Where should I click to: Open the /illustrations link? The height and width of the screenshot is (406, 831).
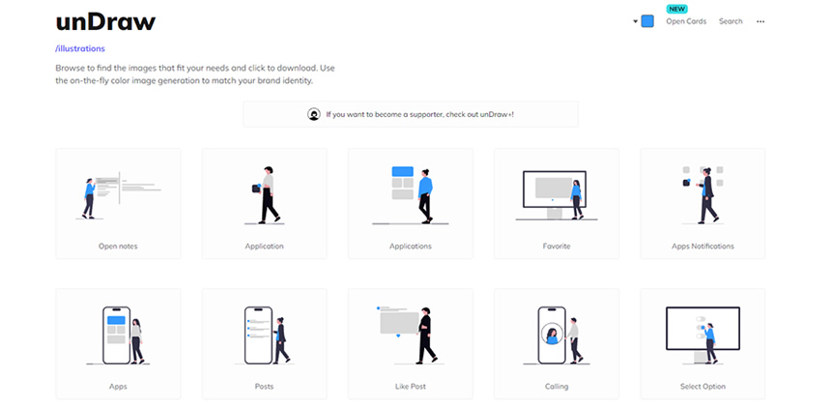(80, 48)
